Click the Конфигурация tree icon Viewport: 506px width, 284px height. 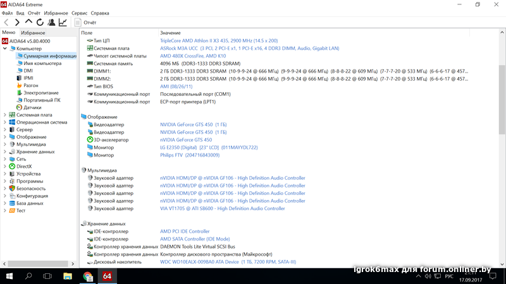point(12,196)
